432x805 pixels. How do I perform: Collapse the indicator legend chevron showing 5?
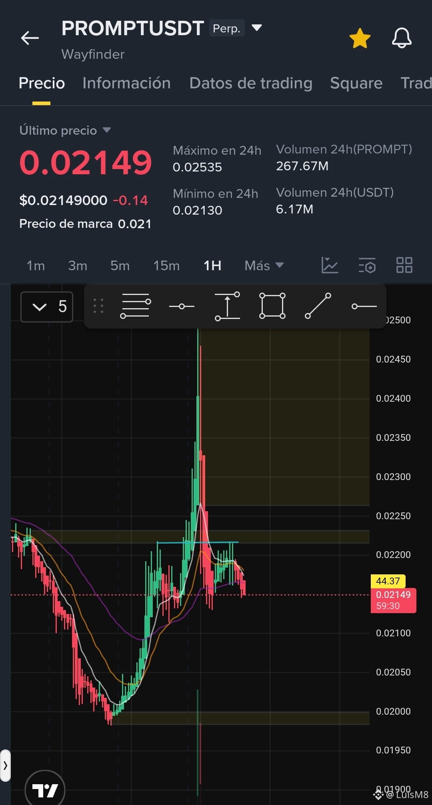pos(47,307)
